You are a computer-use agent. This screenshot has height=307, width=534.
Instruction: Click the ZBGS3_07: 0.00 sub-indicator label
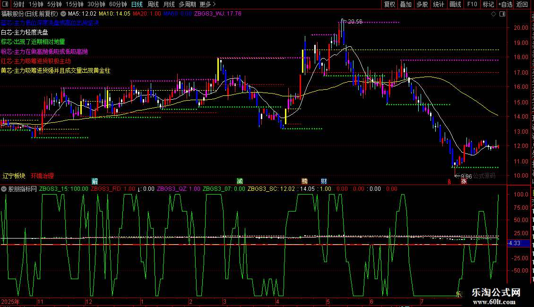(x=224, y=189)
